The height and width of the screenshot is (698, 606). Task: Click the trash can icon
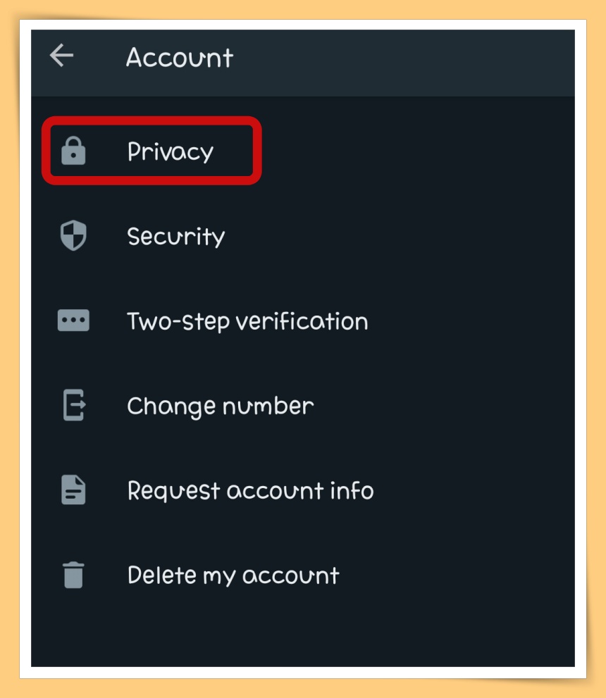point(73,575)
